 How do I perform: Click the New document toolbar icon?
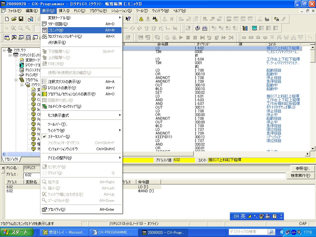(x=7, y=19)
